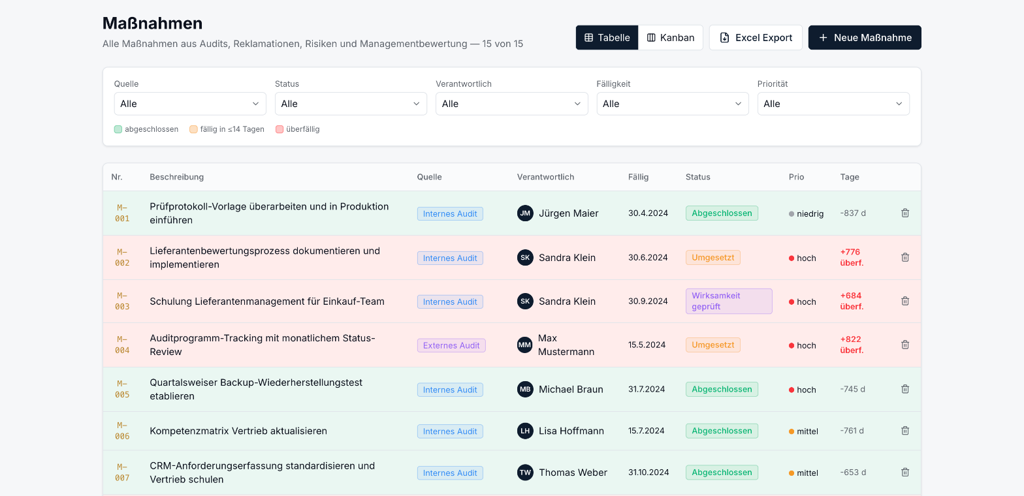Click SK avatar in the M-002 row
This screenshot has width=1024, height=496.
pyautogui.click(x=525, y=258)
